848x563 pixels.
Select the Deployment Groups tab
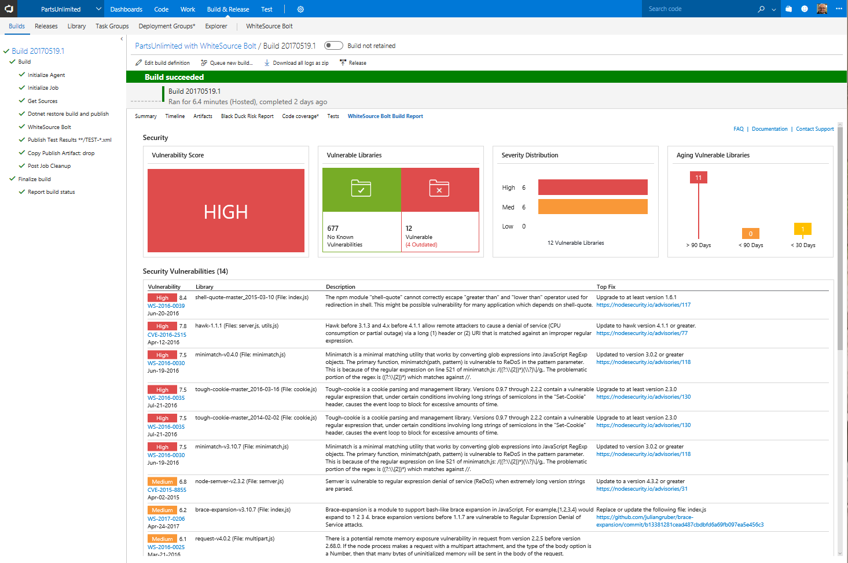167,26
